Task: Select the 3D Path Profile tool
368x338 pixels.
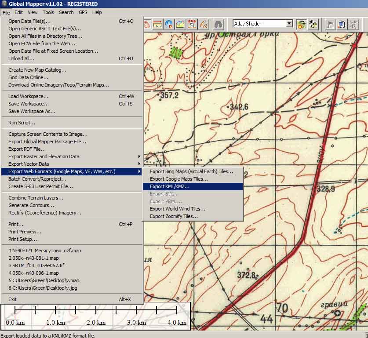Action: (x=181, y=24)
